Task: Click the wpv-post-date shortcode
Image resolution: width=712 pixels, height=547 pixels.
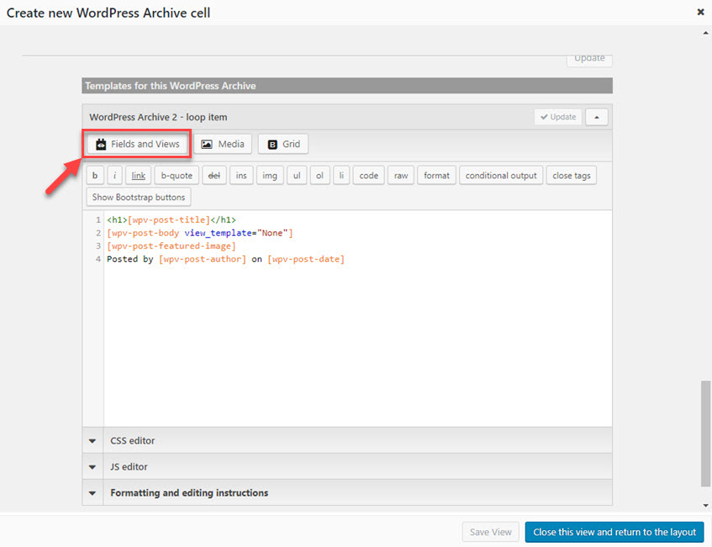Action: click(x=306, y=259)
